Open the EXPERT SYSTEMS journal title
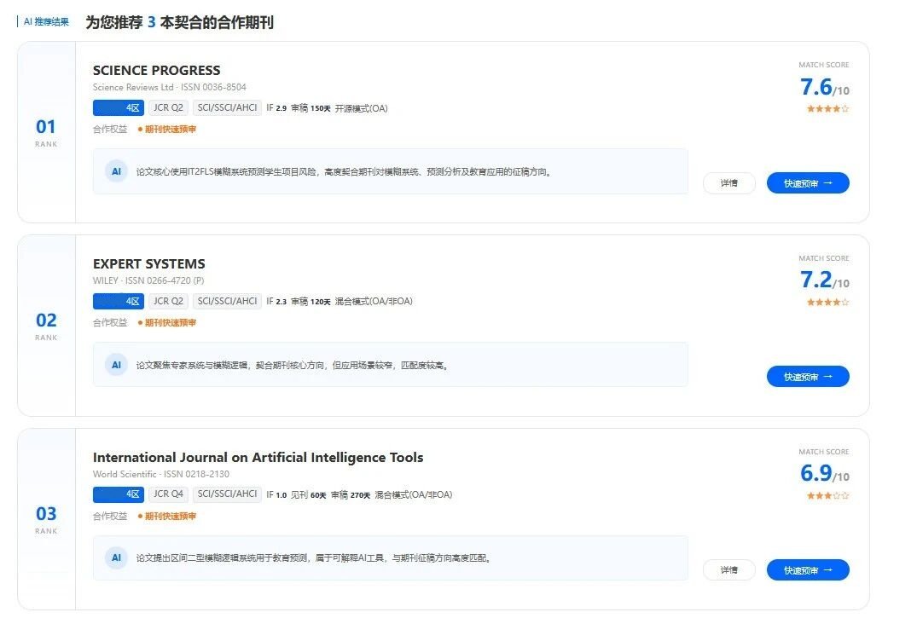The image size is (917, 618). click(148, 263)
